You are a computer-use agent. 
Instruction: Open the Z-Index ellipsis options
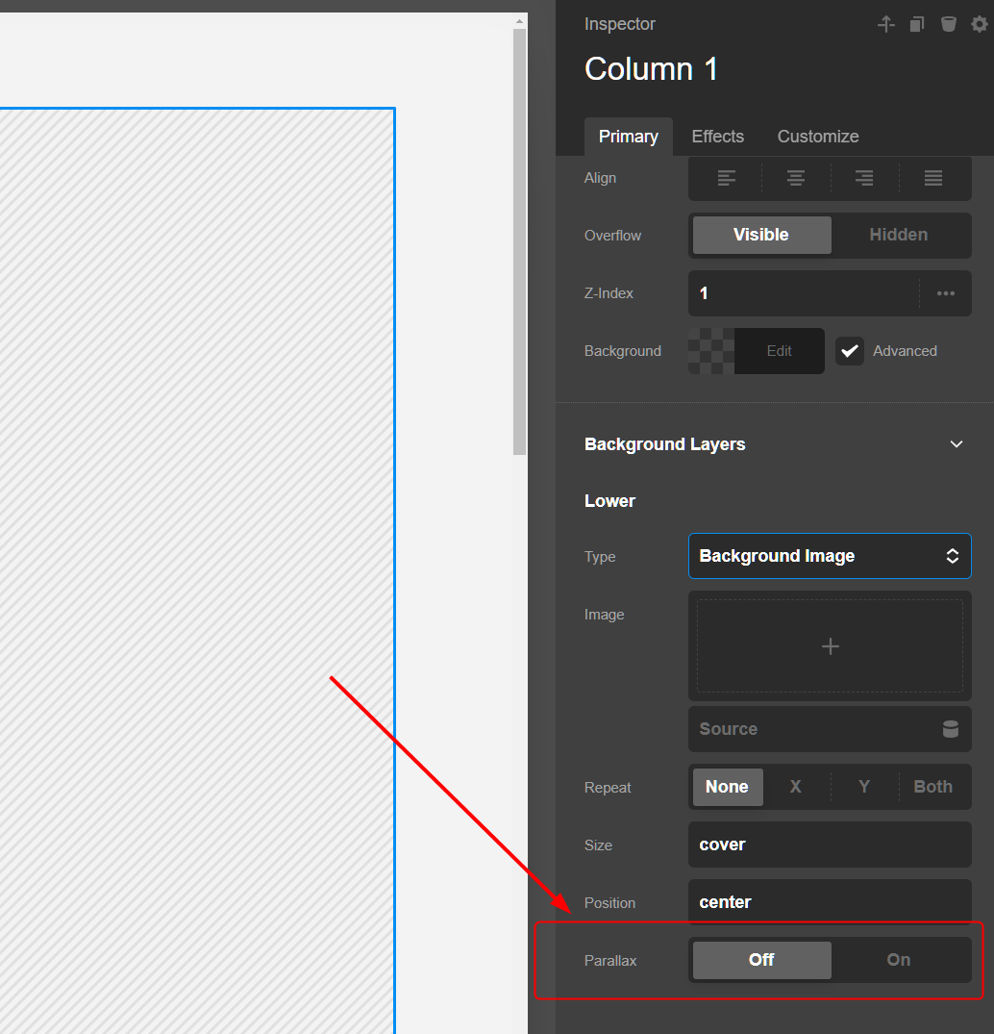click(945, 293)
